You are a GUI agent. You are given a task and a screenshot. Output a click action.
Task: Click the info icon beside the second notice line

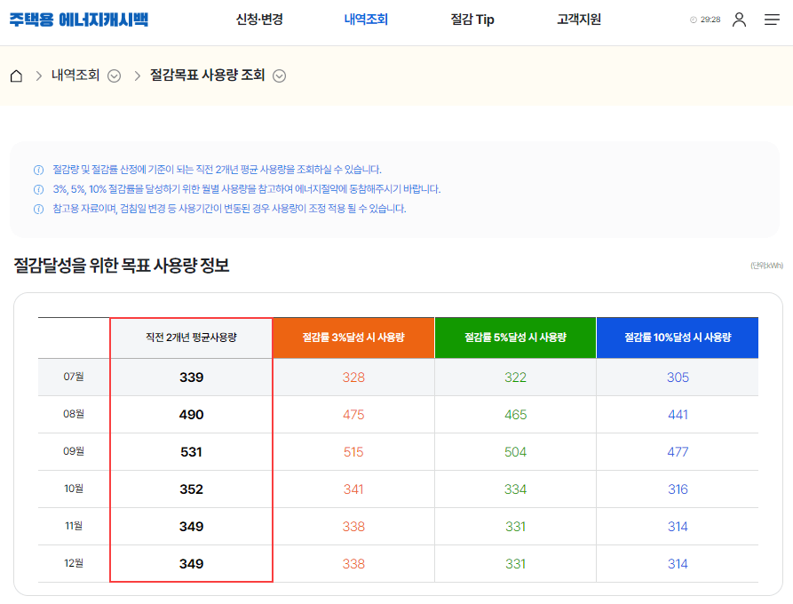tap(36, 189)
